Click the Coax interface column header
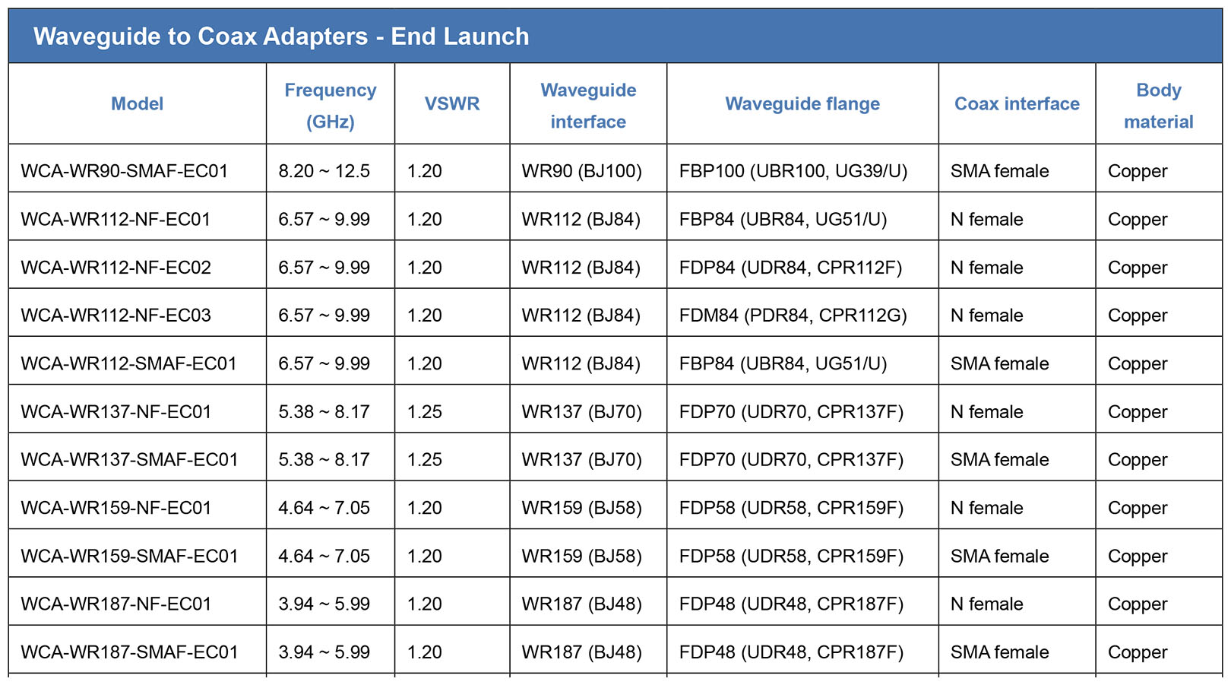Viewport: 1231px width, 685px height. click(x=1017, y=104)
